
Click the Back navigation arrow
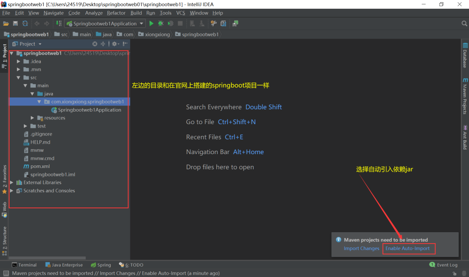click(x=37, y=23)
